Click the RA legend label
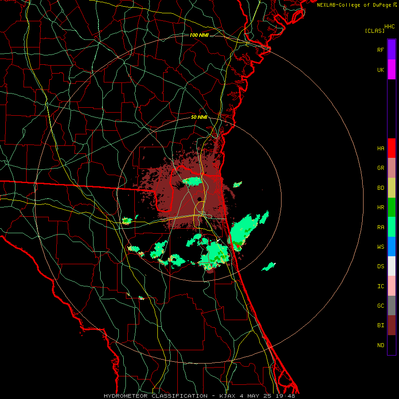 [x=380, y=227]
